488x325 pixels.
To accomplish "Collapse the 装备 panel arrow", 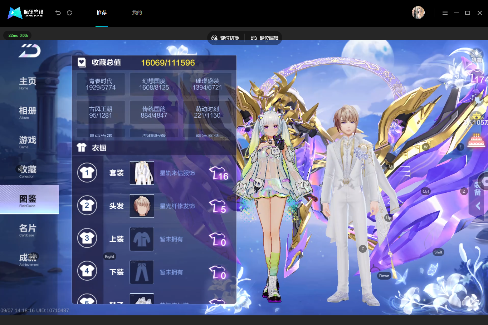I will coord(478,206).
